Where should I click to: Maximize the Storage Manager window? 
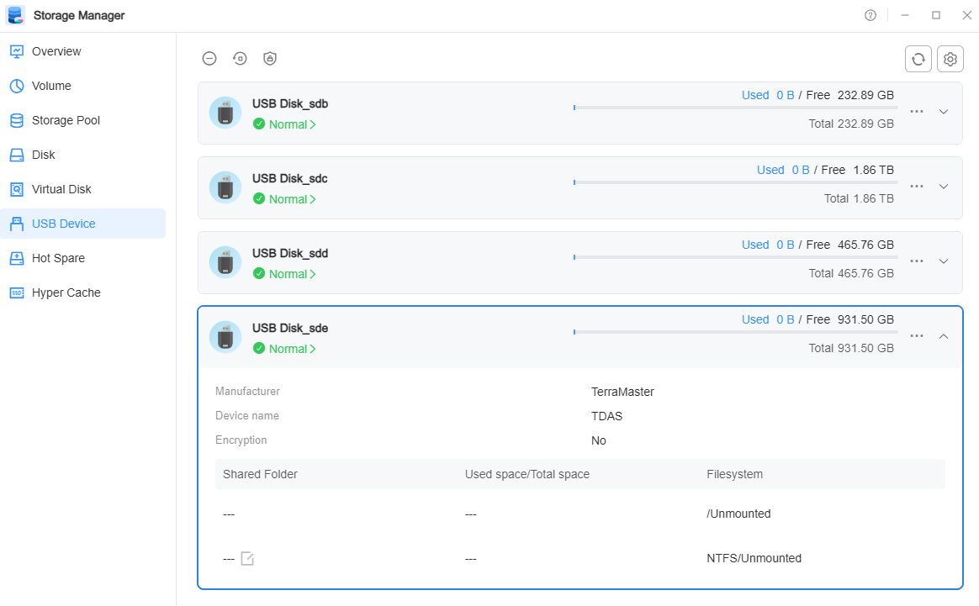[x=935, y=16]
